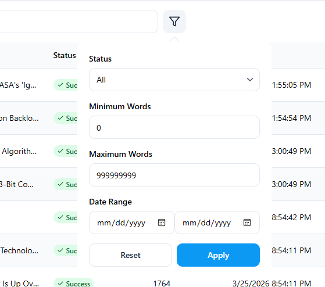Select the row titled 'Technolo...'
This screenshot has height=287, width=325.
coord(163,250)
